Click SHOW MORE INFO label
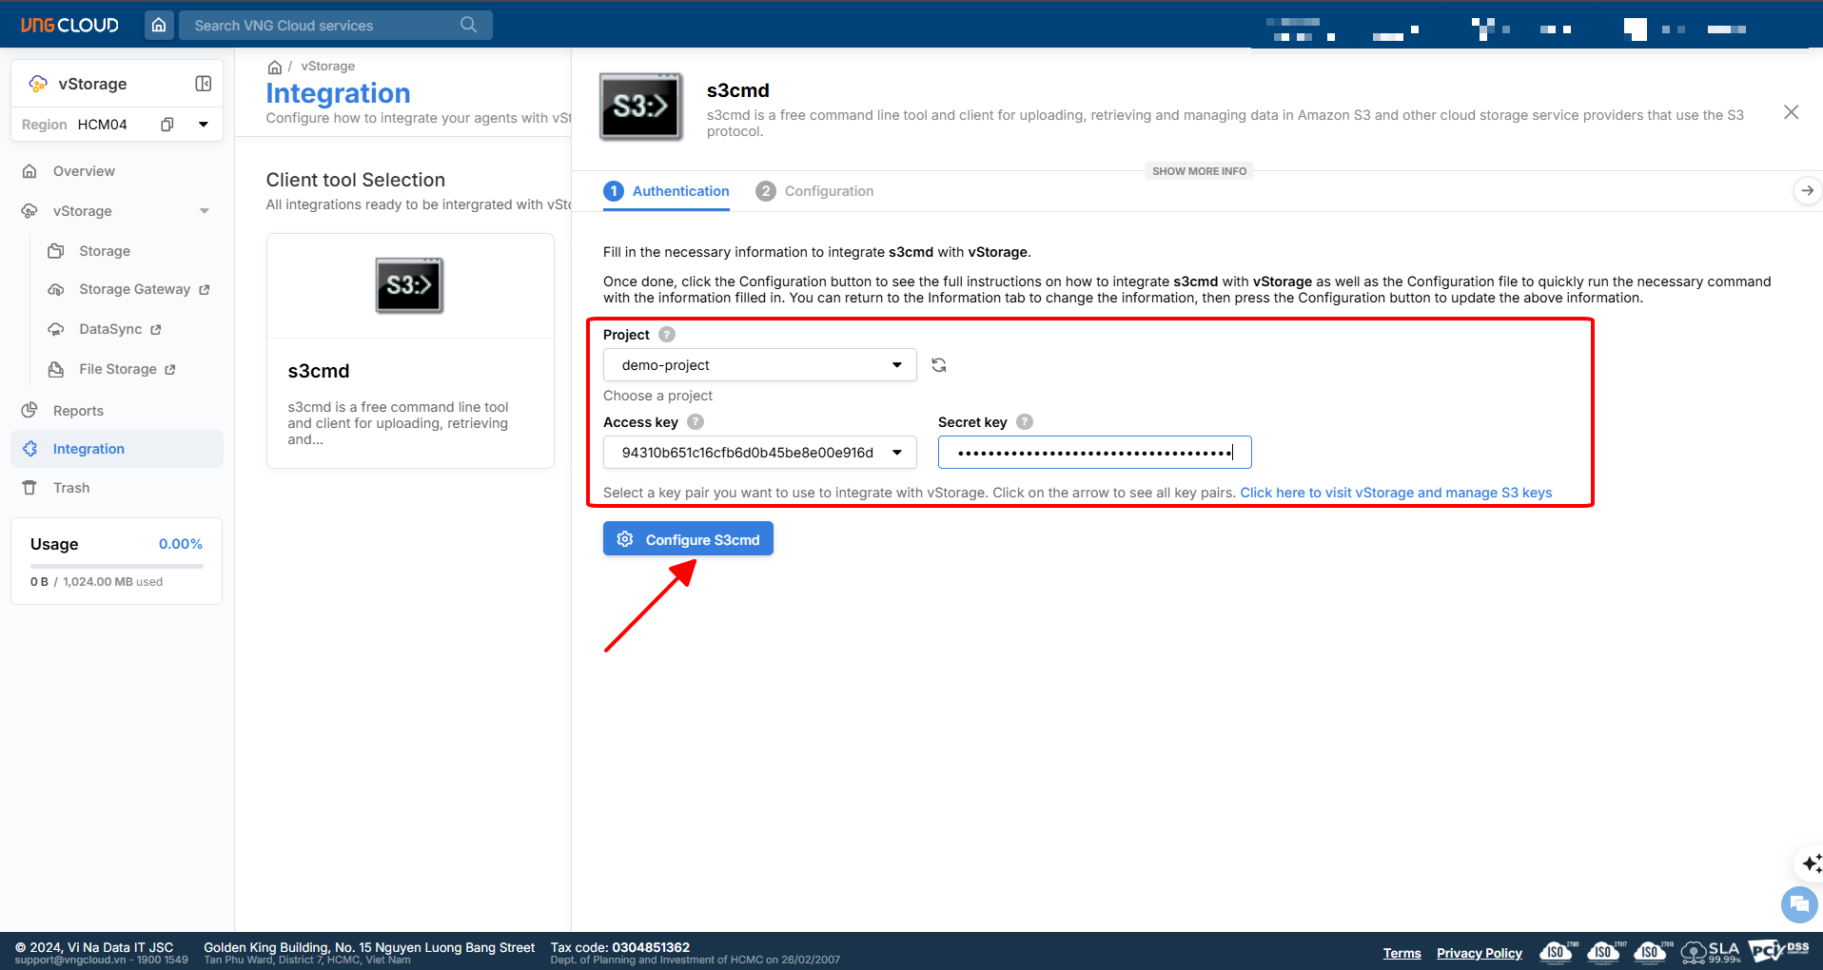This screenshot has width=1823, height=970. 1199,171
